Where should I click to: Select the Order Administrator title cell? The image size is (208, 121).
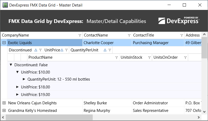pos(158,103)
